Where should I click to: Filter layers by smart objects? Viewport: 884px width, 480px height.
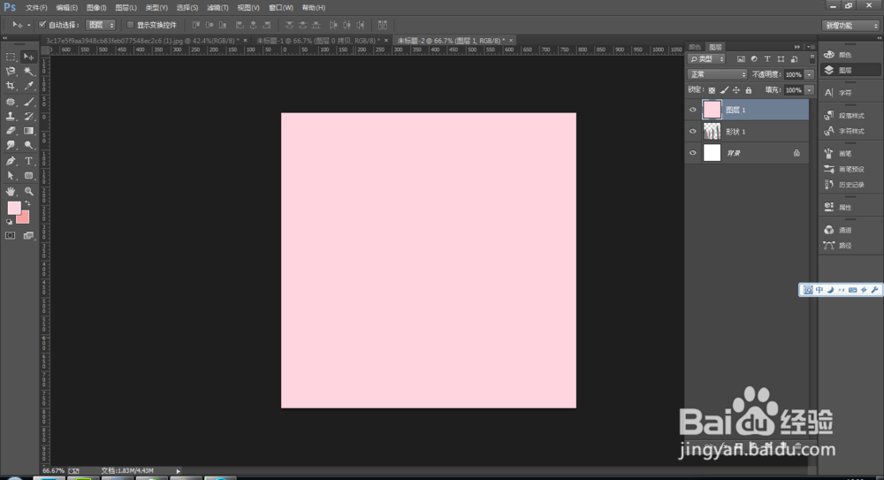795,58
